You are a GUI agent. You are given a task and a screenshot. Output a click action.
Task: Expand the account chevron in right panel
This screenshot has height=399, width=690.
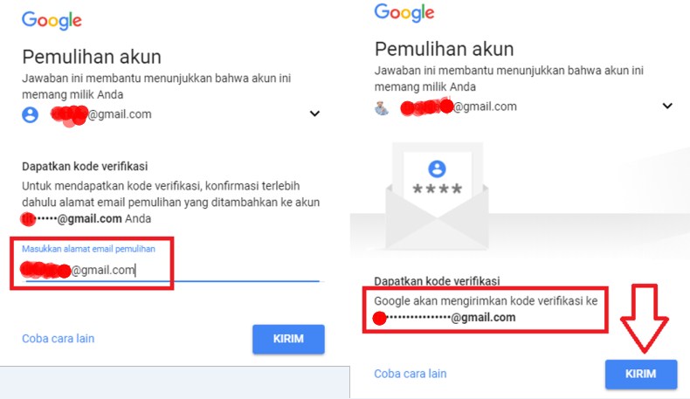667,106
